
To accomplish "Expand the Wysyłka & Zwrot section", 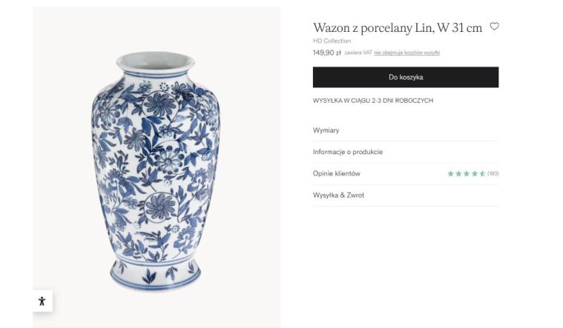I will (x=405, y=195).
